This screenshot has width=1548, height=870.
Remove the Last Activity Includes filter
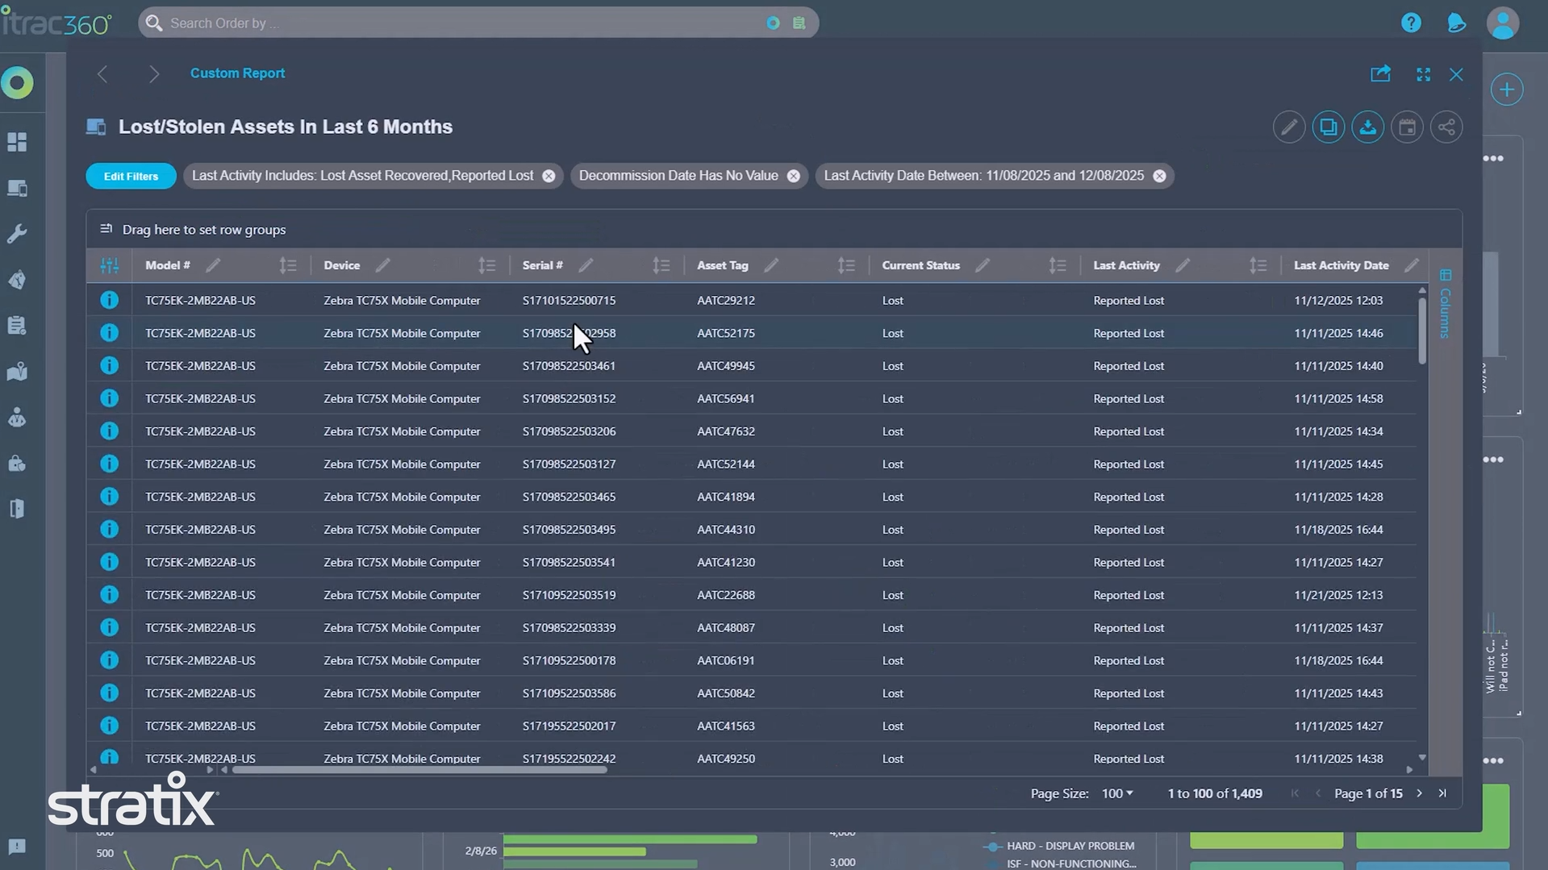549,176
